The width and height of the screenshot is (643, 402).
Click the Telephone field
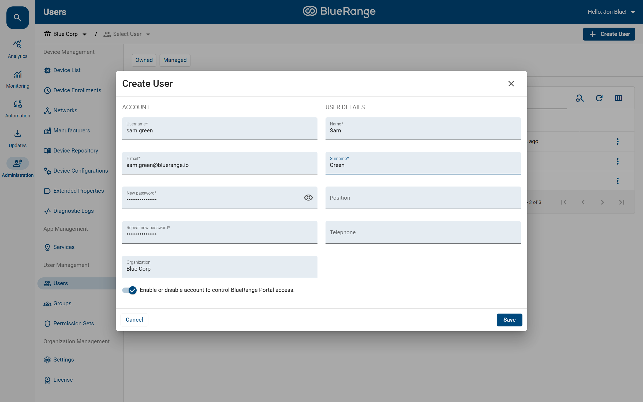[x=423, y=232]
